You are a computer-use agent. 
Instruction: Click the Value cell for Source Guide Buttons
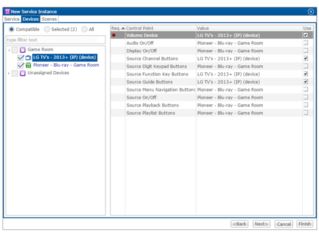click(249, 82)
